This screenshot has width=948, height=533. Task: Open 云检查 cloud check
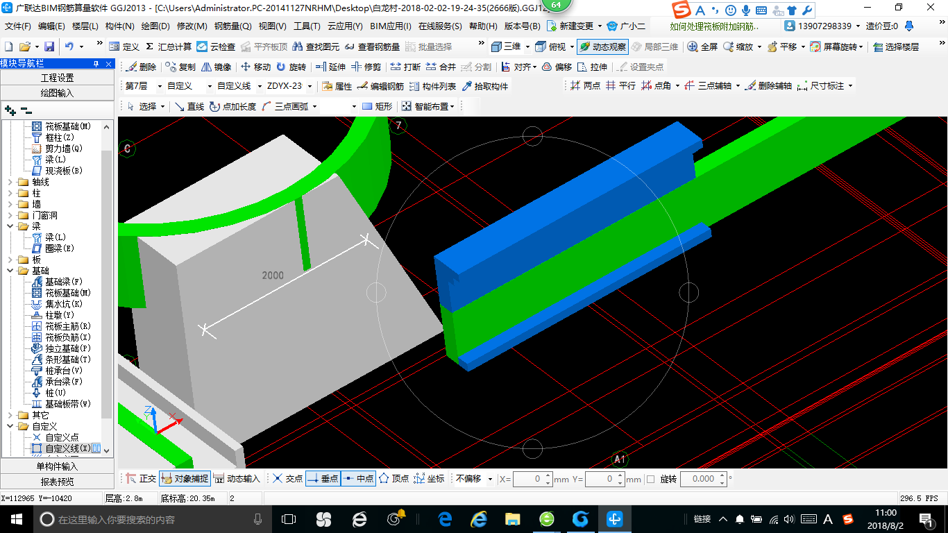216,46
